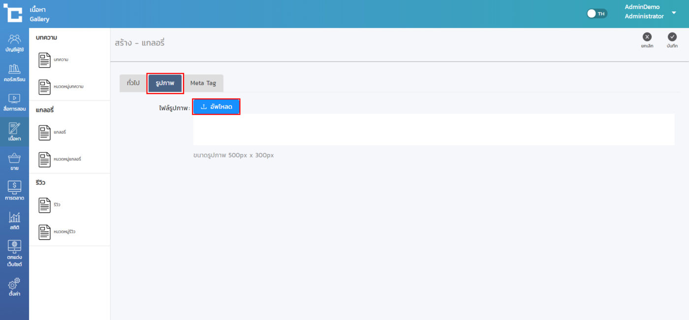
Task: Open ตกแต่งเว็บไซต์ (website design) sidebar icon
Action: [14, 253]
